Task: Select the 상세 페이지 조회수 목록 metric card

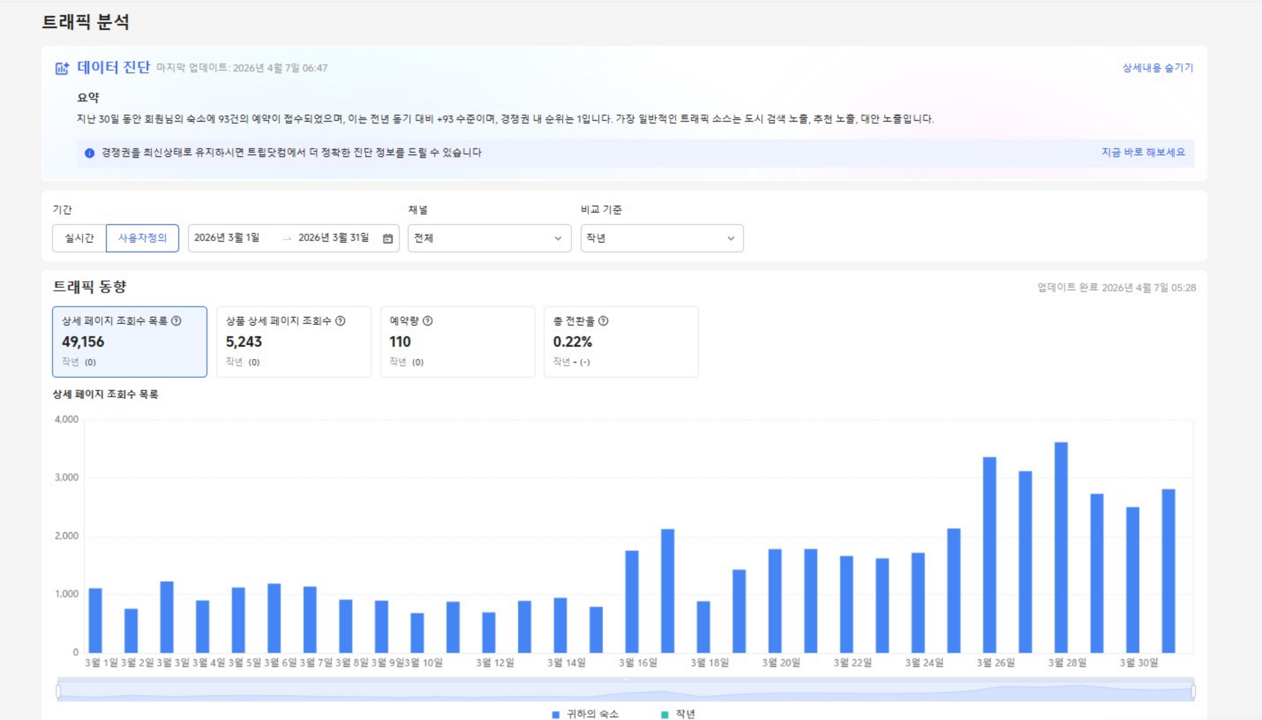Action: [130, 342]
